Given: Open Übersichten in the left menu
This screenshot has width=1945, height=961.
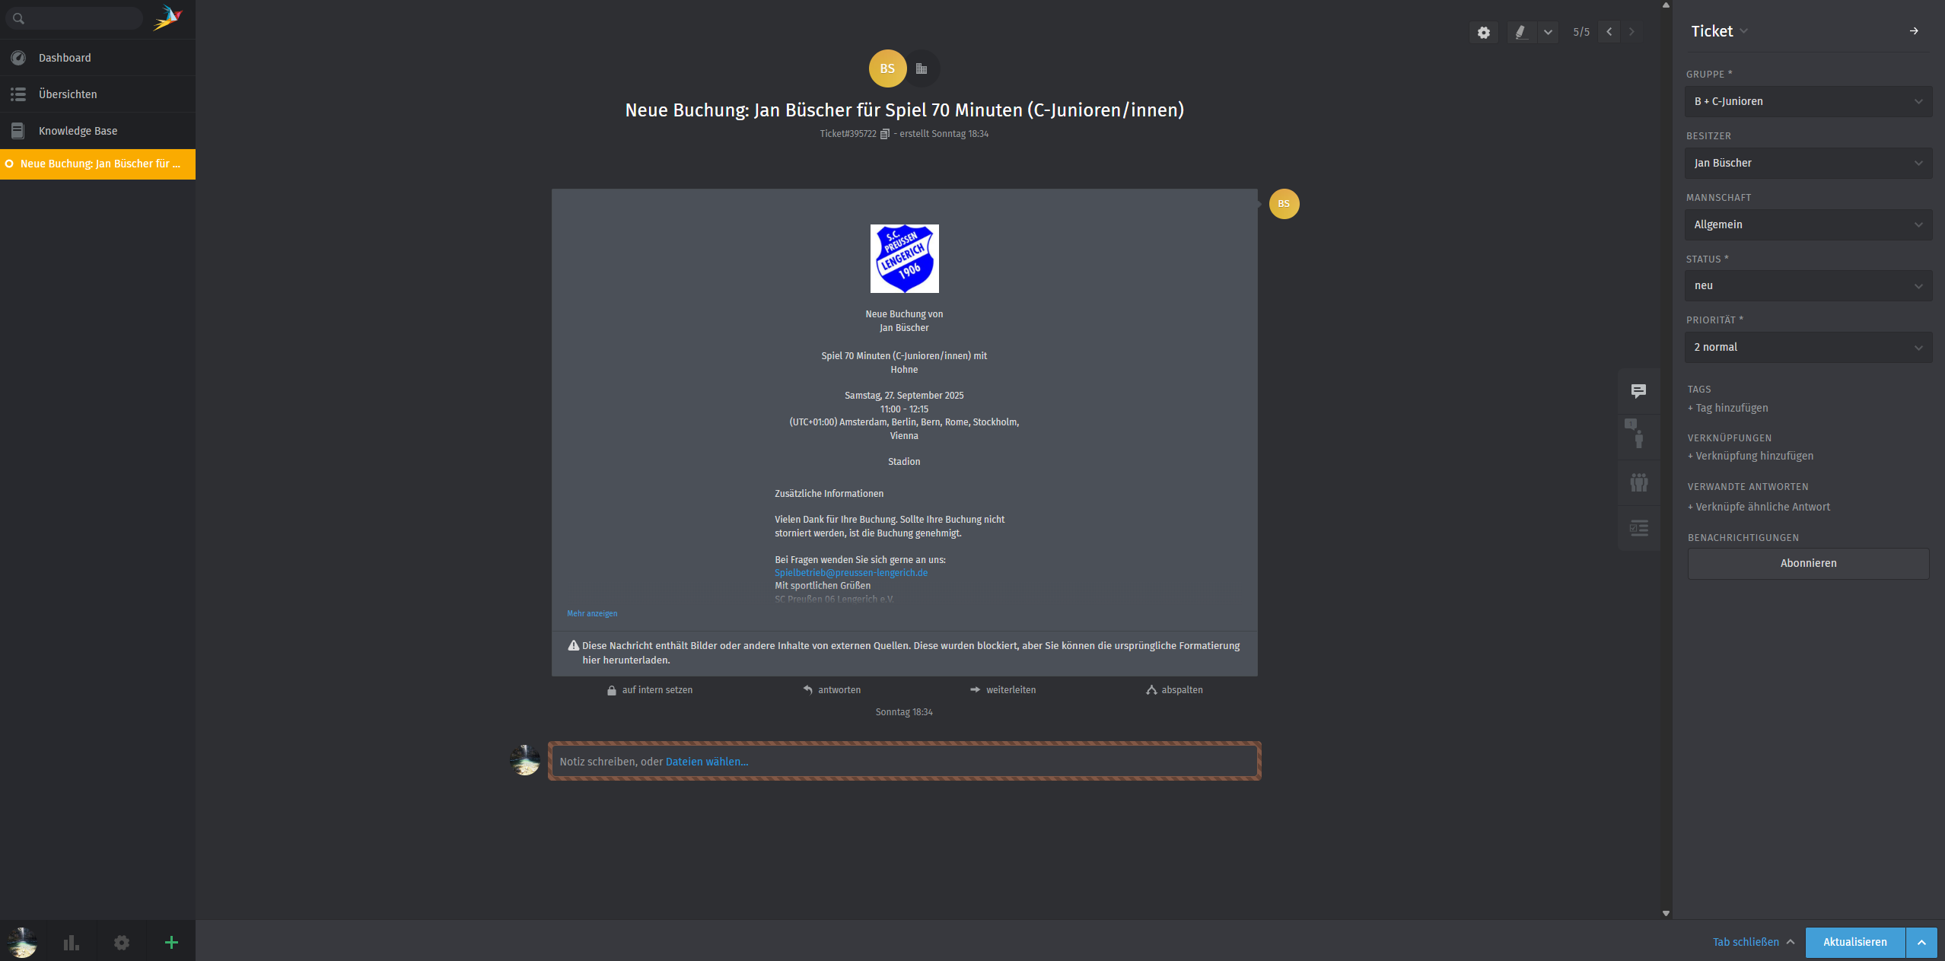Looking at the screenshot, I should coord(68,94).
